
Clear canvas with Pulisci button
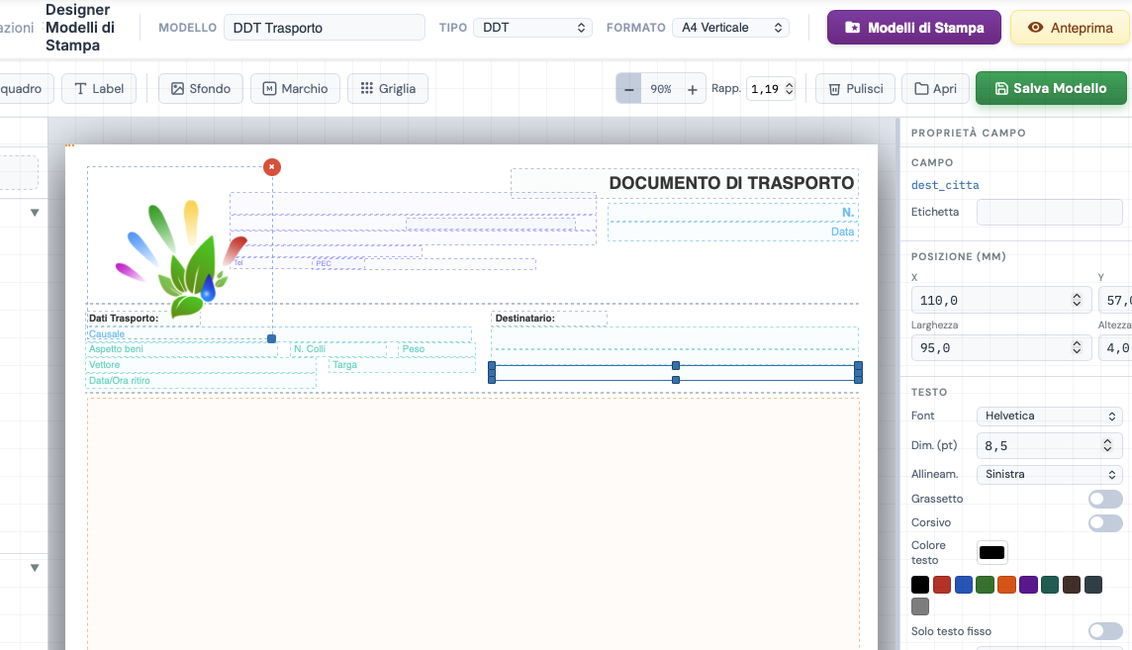tap(855, 89)
